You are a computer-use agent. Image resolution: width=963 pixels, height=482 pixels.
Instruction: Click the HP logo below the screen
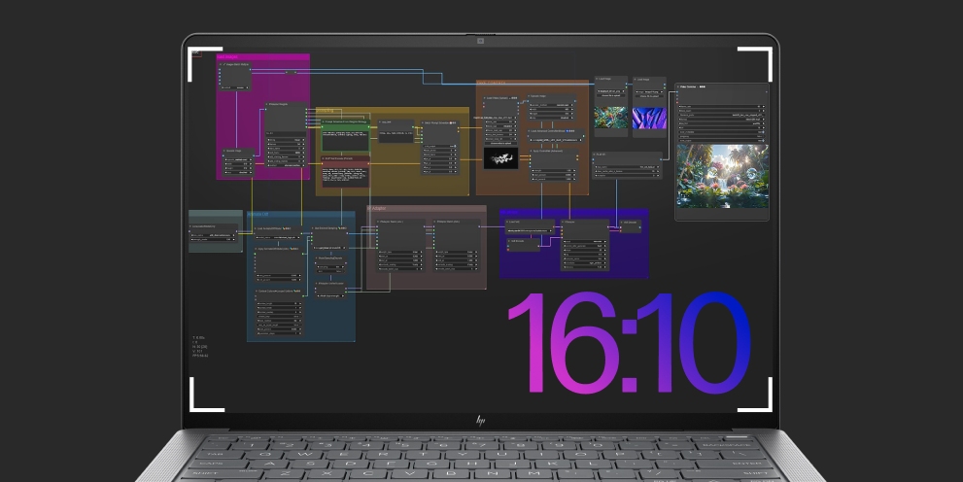(x=480, y=420)
